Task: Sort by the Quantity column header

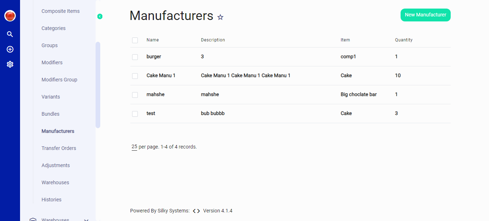Action: (x=403, y=40)
